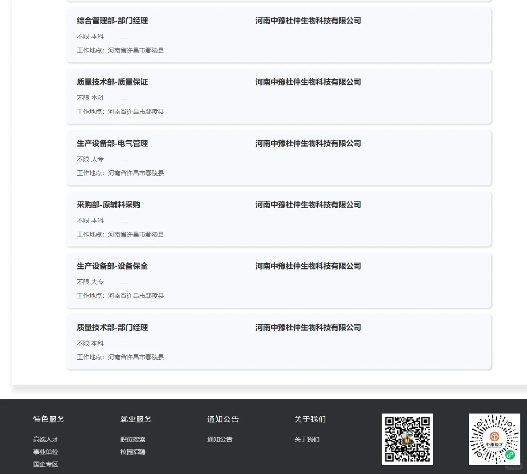Open the 采购部-原辅料采购 job listing

pos(108,205)
